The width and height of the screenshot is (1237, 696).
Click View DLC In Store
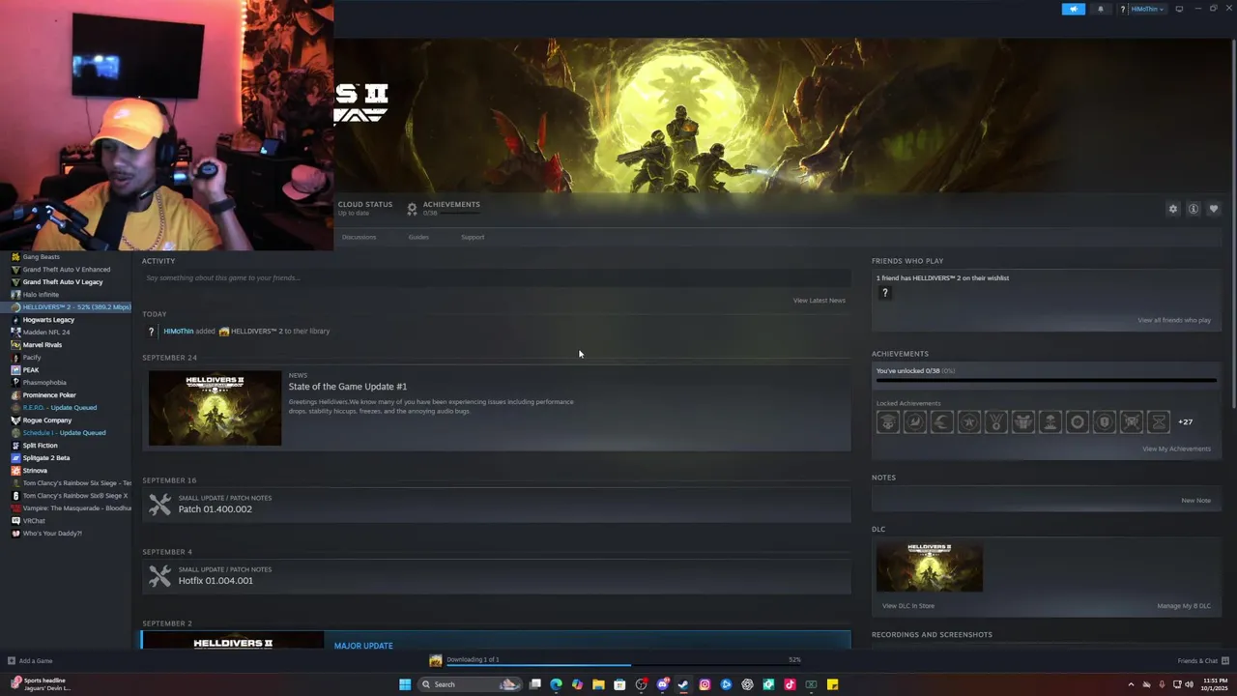point(907,606)
